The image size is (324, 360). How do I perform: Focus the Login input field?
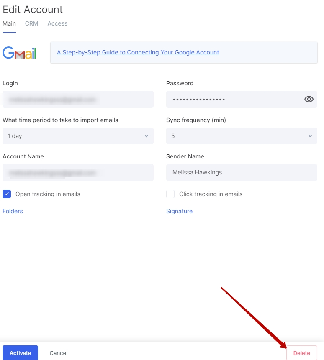(x=78, y=100)
